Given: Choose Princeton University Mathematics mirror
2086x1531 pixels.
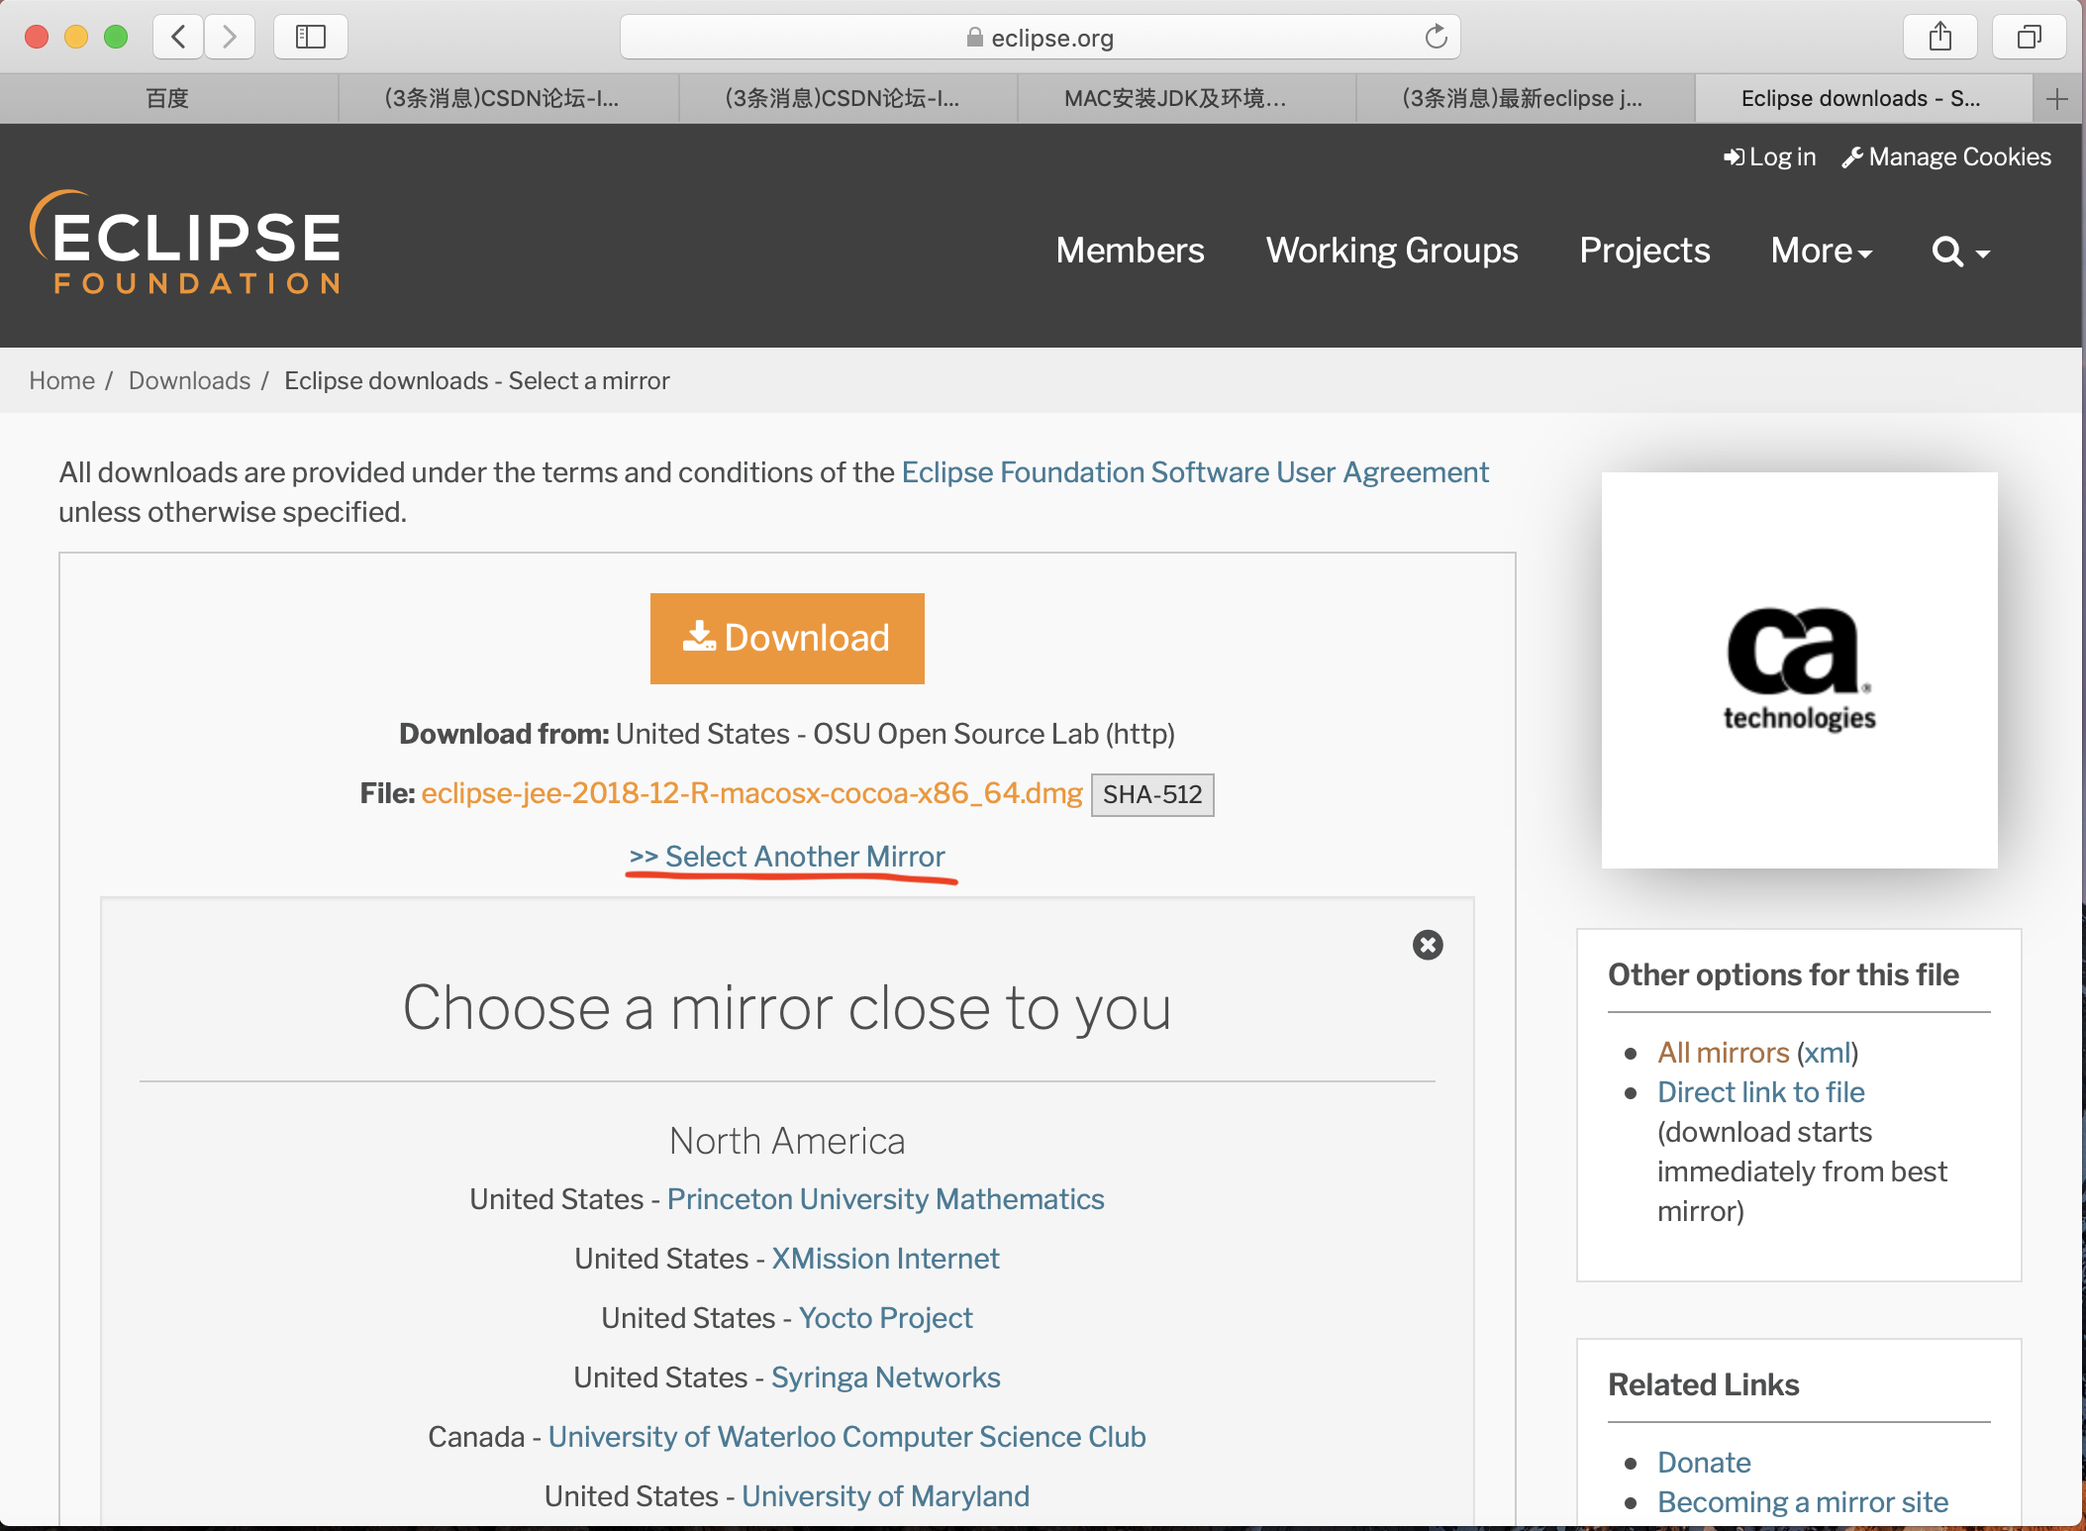Looking at the screenshot, I should [885, 1198].
